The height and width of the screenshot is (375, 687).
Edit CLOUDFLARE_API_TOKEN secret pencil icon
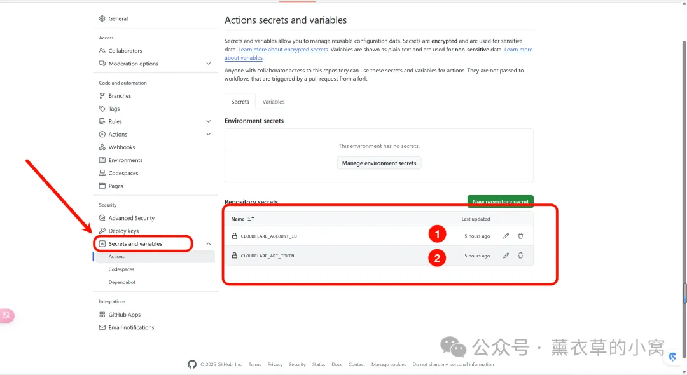(506, 256)
